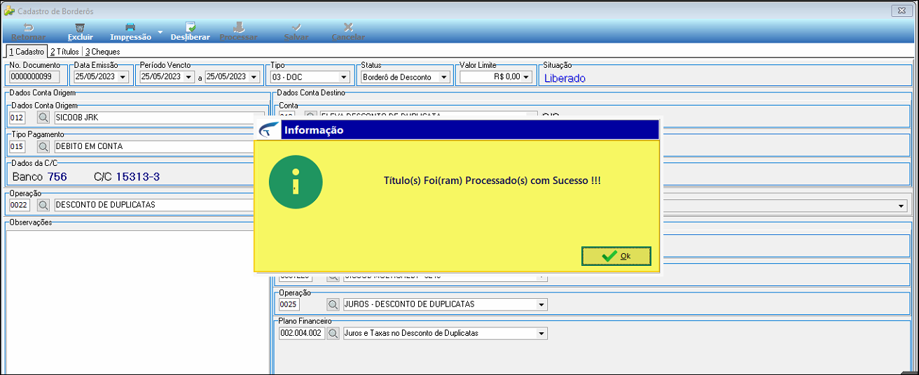This screenshot has height=375, width=919.
Task: Click the Processar toolbar button
Action: coord(238,31)
